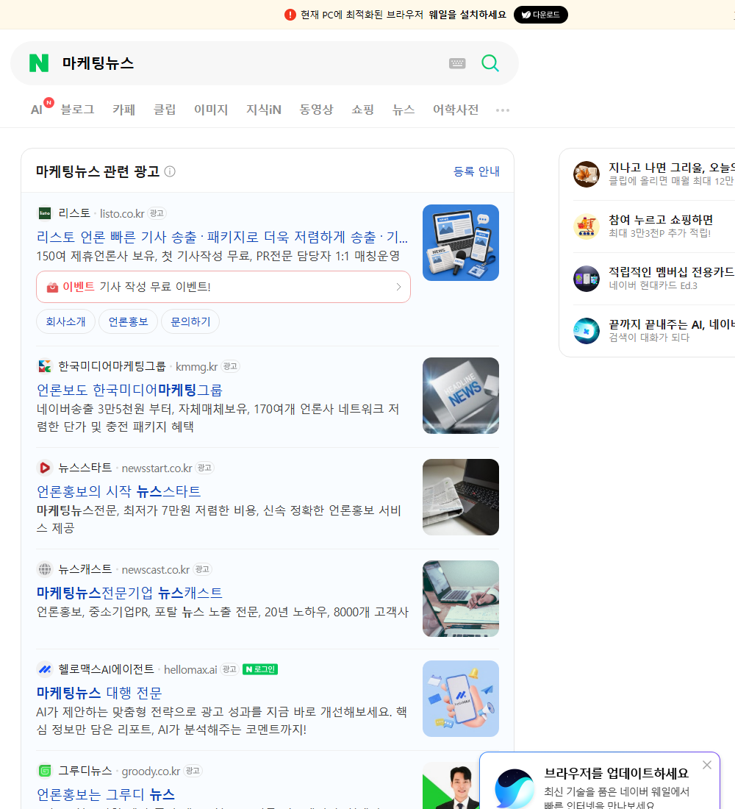
Task: Click the Whale browser logo in update popup
Action: [x=514, y=788]
